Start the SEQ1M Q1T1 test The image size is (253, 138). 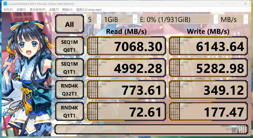tap(70, 68)
